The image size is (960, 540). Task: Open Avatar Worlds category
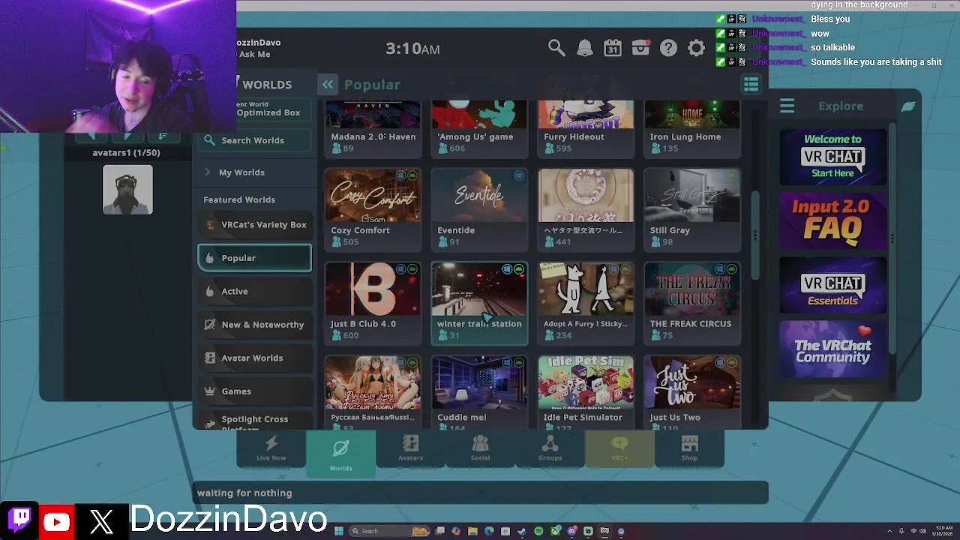point(255,358)
